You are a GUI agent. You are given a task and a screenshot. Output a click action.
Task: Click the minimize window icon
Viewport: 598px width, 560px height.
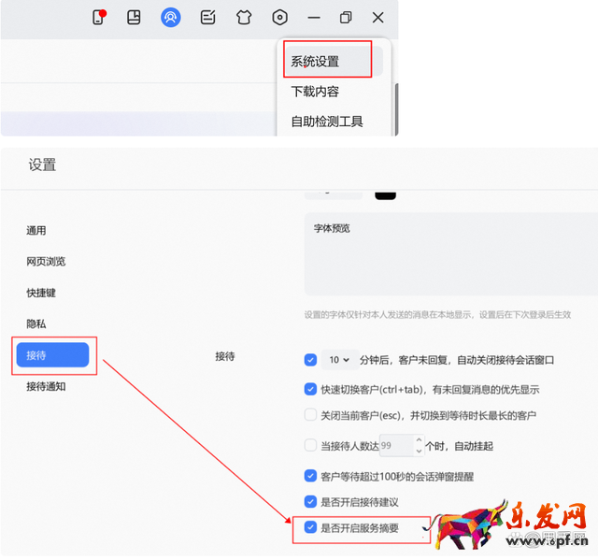point(314,17)
